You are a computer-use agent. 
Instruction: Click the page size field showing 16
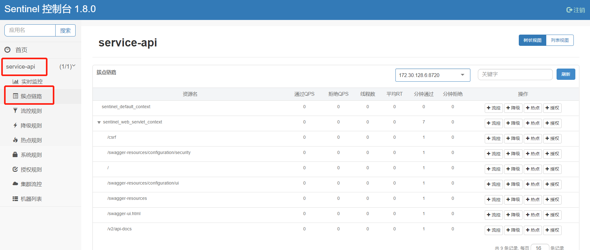pyautogui.click(x=540, y=248)
